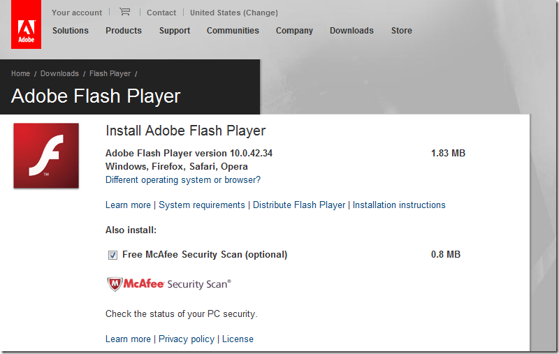
Task: Choose Different operating system or browser
Action: (x=183, y=180)
